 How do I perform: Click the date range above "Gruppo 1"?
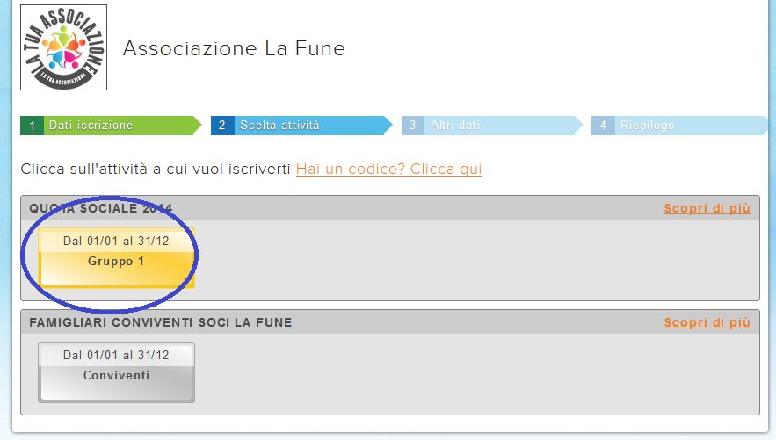(116, 241)
